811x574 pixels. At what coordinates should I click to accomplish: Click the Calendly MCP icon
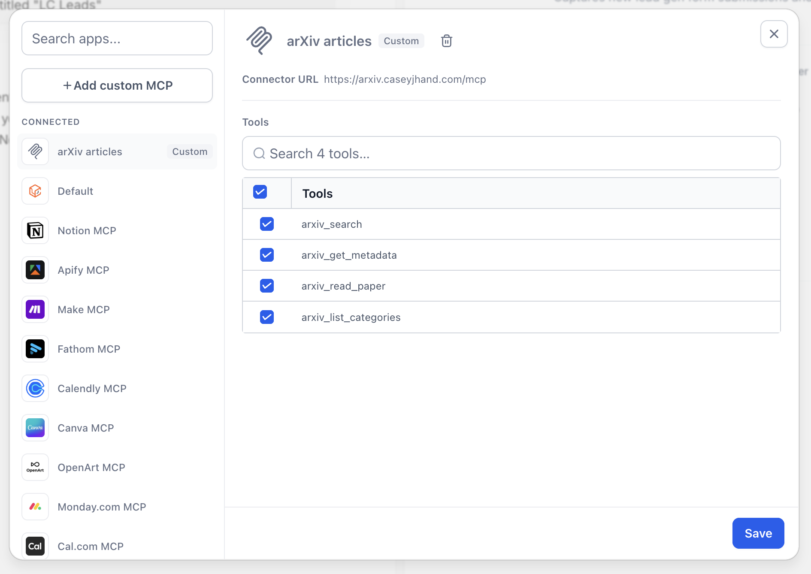click(35, 388)
